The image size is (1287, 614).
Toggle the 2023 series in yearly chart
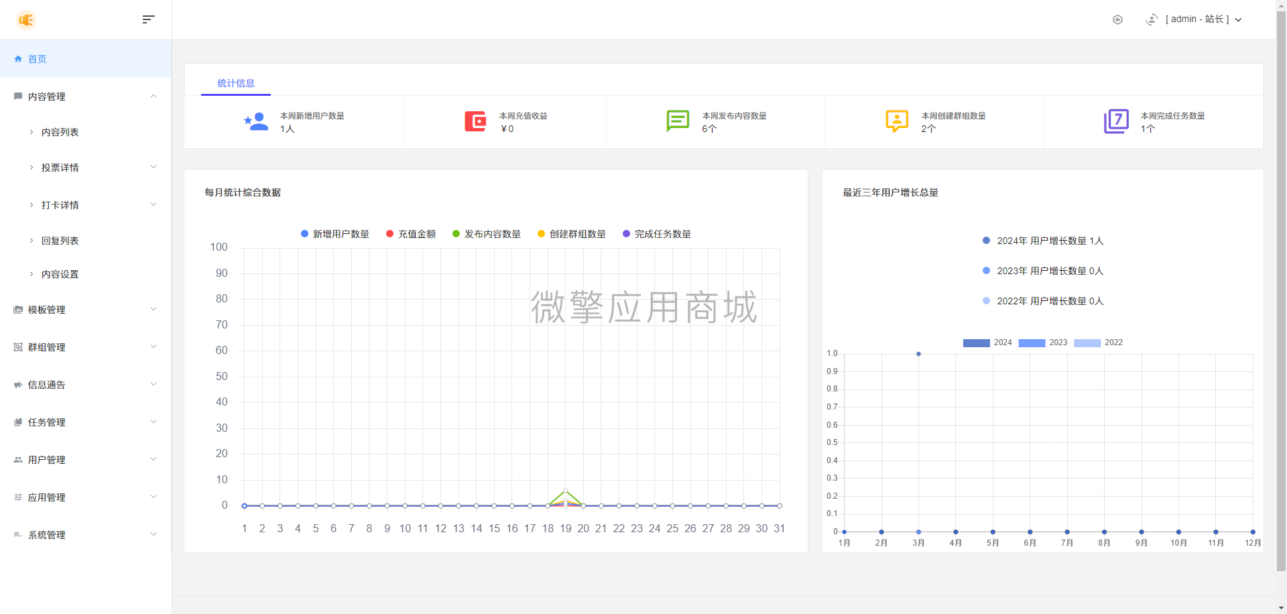tap(1043, 343)
